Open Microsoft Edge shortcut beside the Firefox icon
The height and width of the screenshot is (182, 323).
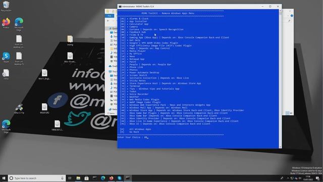click(x=19, y=24)
